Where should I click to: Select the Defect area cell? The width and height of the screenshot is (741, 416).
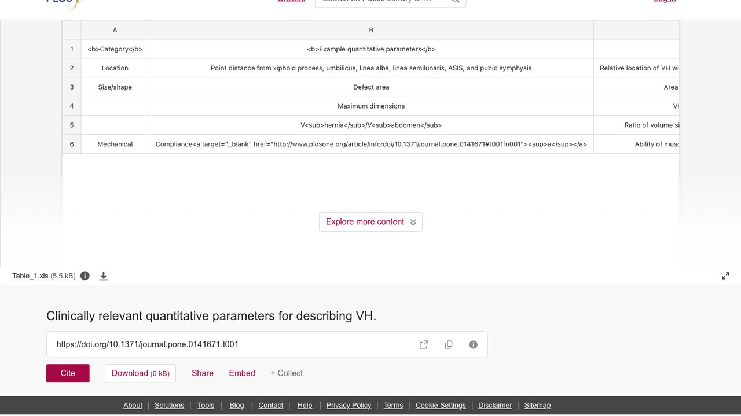coord(371,87)
